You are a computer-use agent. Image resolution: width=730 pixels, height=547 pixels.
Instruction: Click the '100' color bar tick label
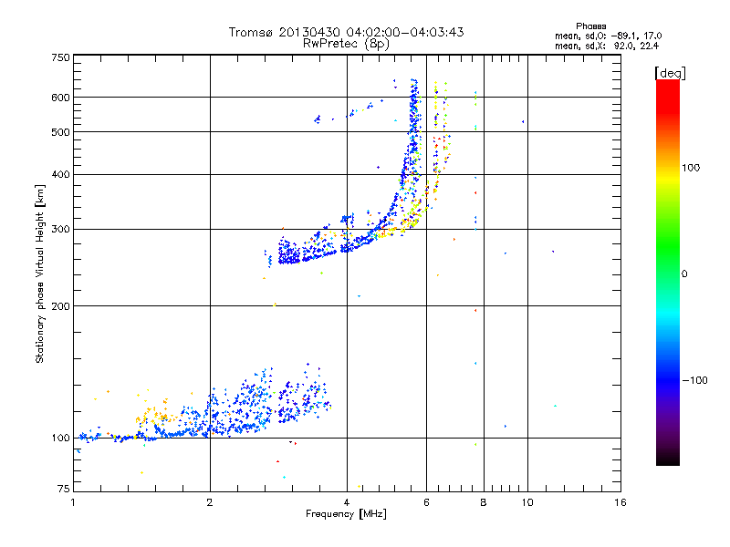[691, 168]
